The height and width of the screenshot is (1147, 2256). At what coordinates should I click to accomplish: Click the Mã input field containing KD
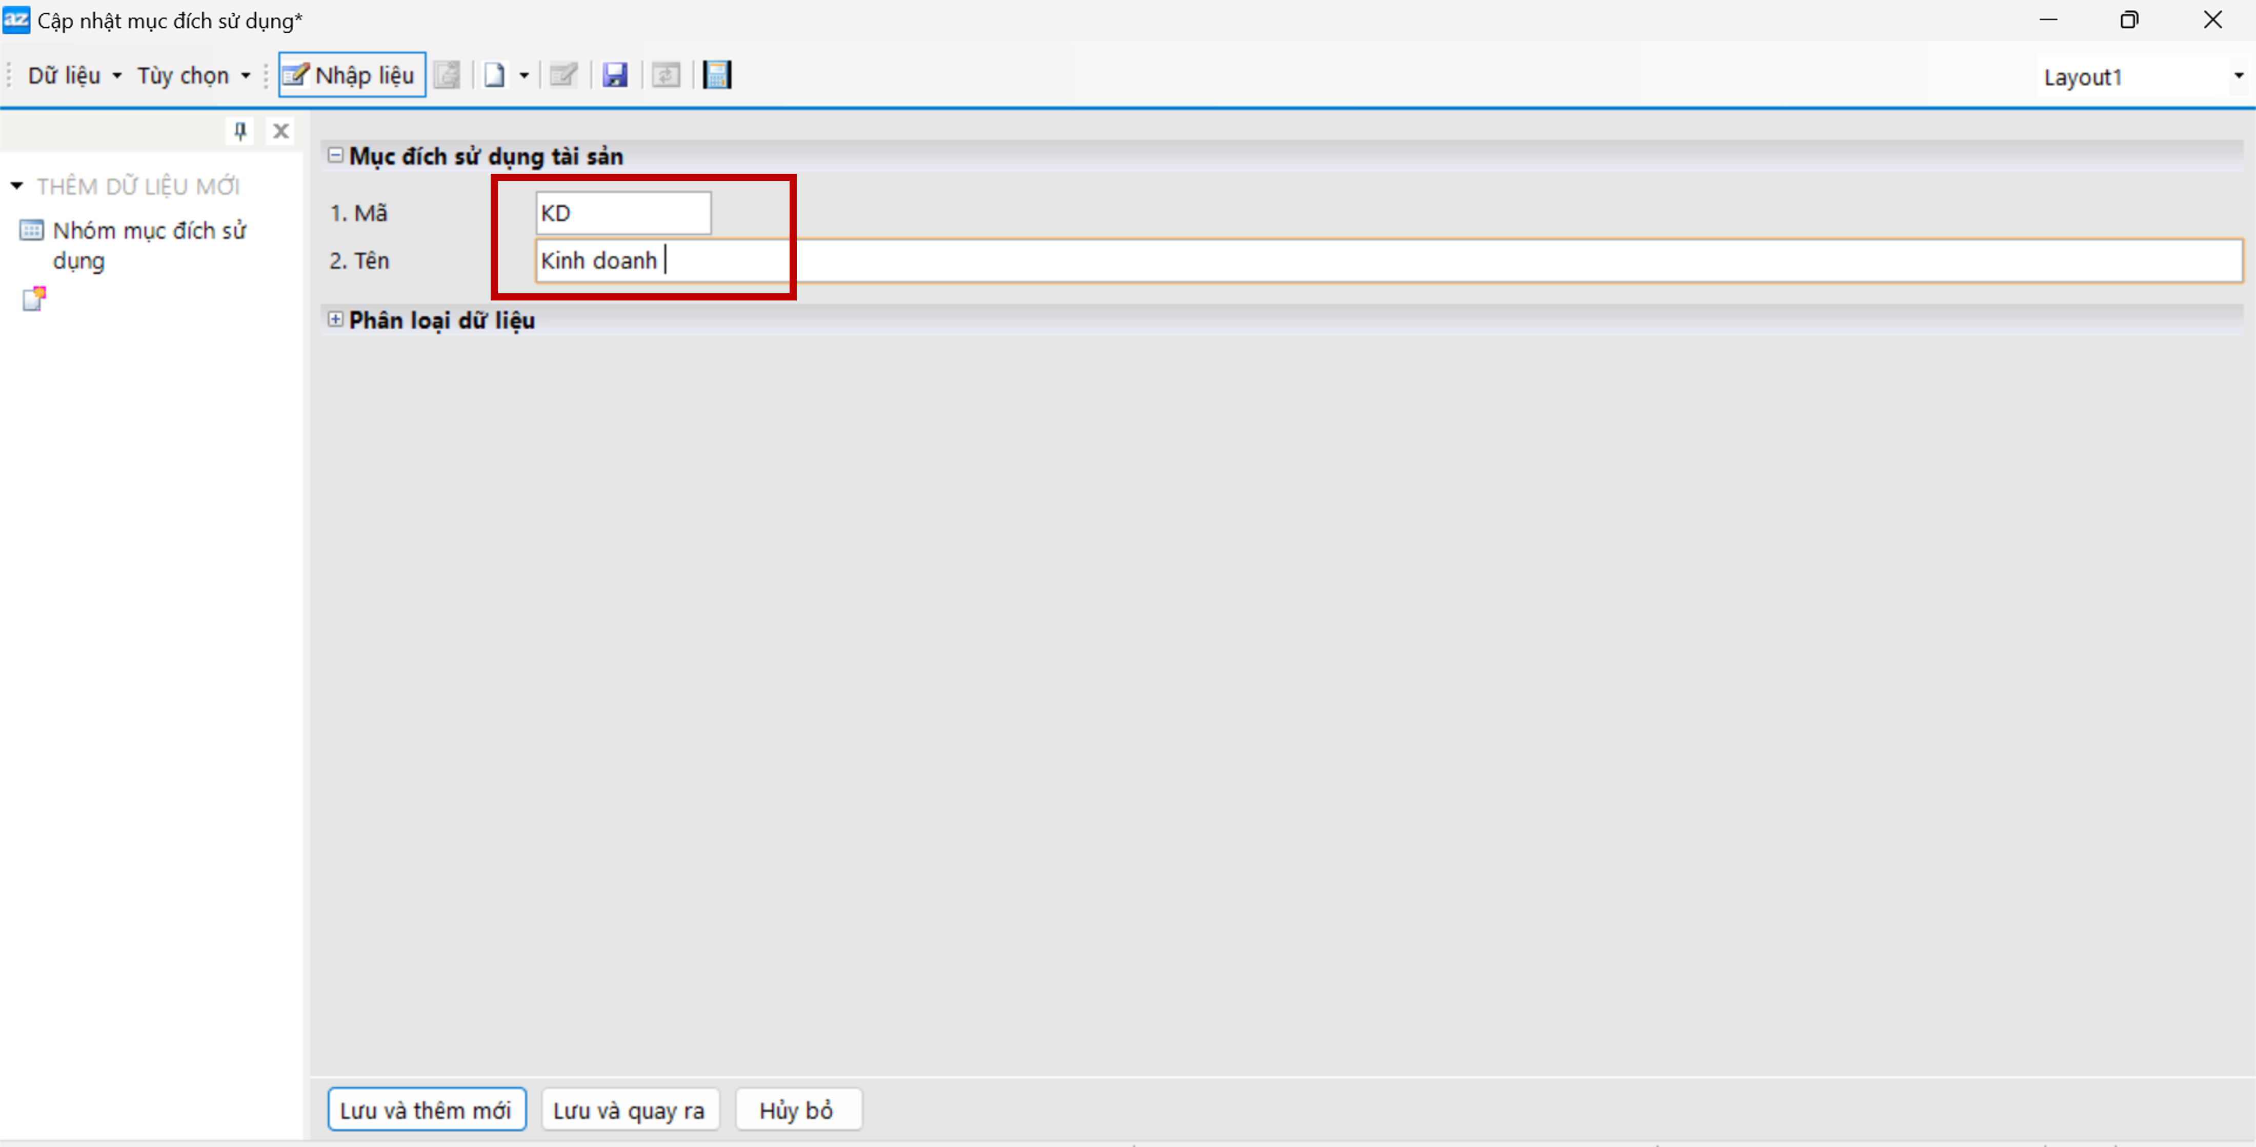(x=622, y=213)
